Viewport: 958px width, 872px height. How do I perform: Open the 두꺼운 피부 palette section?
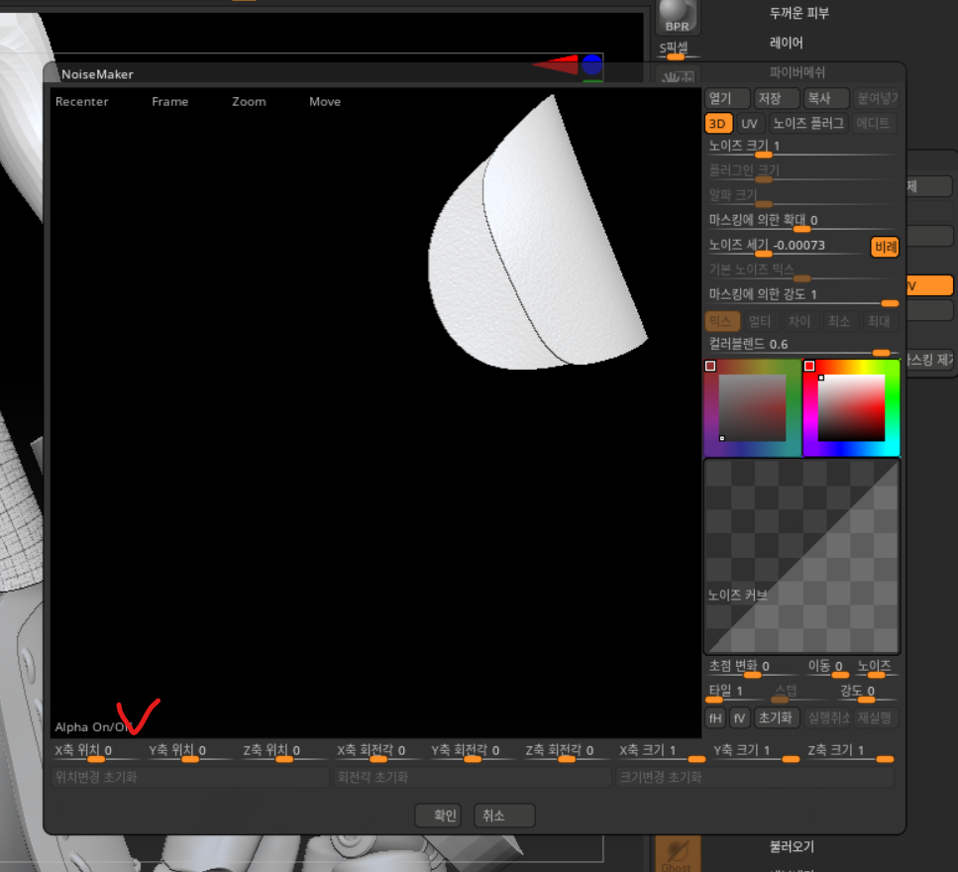click(x=798, y=13)
